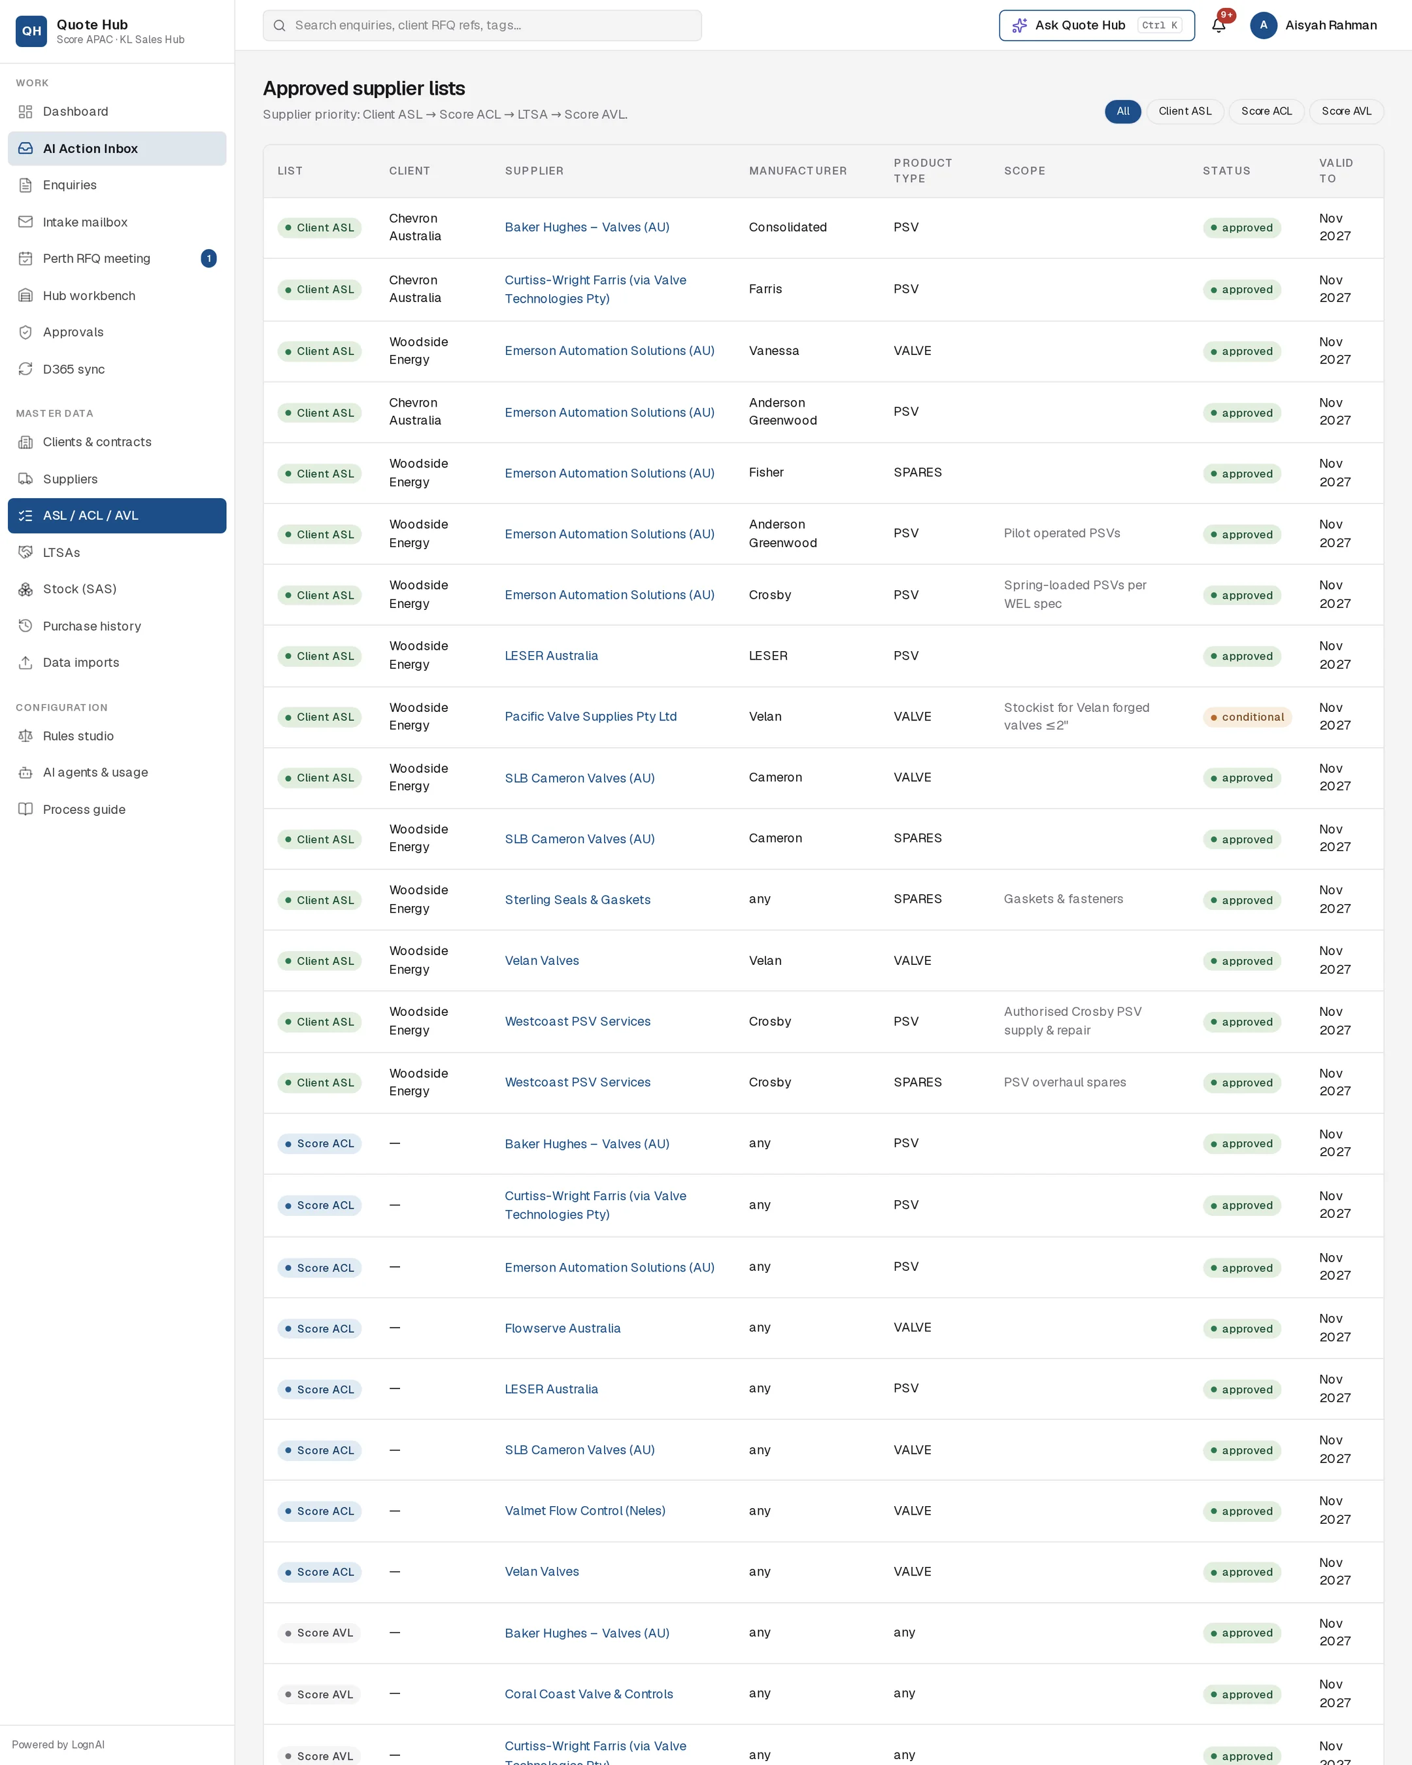Click the LTSAs handshake icon
This screenshot has height=1765, width=1412.
25,552
